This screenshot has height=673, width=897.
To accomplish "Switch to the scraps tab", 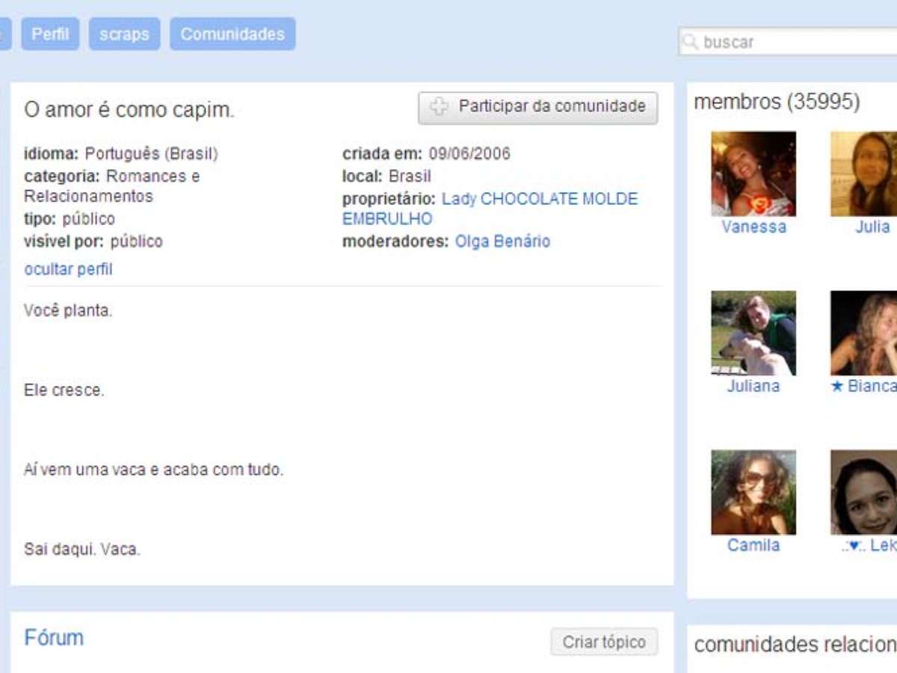I will (124, 34).
